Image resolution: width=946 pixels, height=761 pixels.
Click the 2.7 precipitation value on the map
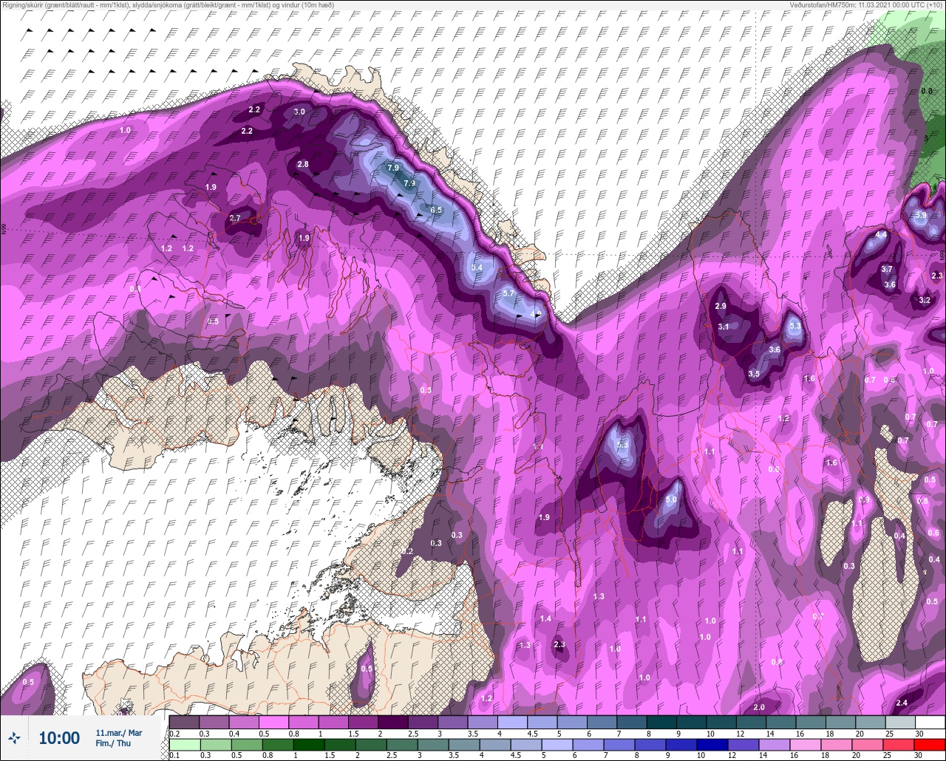[x=235, y=218]
